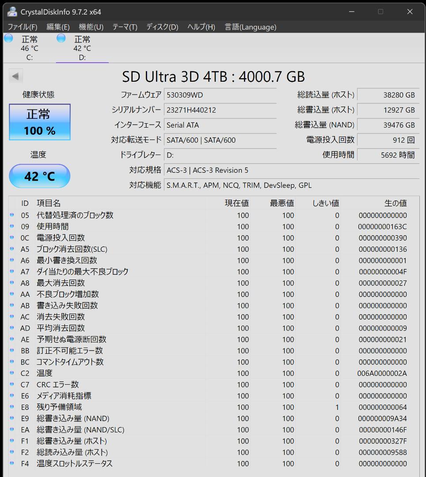Click the blue indicator beside attribute C7 CRCエラー数
This screenshot has height=477, width=426.
12,384
